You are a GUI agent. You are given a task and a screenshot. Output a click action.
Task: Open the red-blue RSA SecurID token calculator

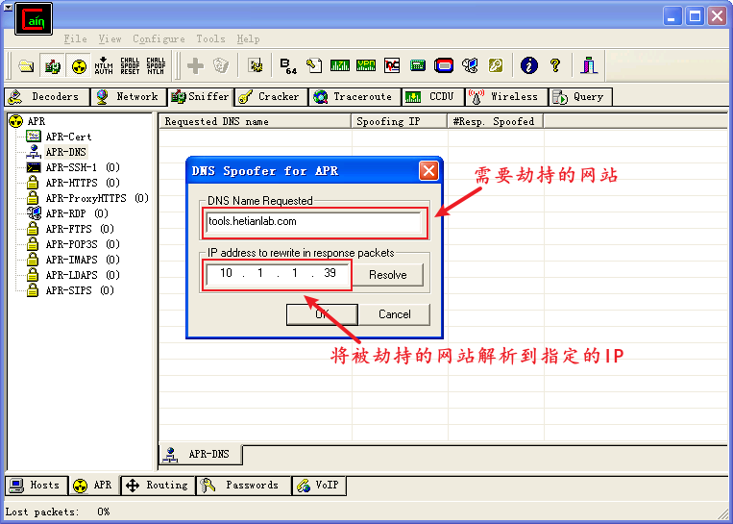pyautogui.click(x=444, y=65)
